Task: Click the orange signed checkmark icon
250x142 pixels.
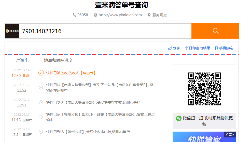Action: pos(41,73)
